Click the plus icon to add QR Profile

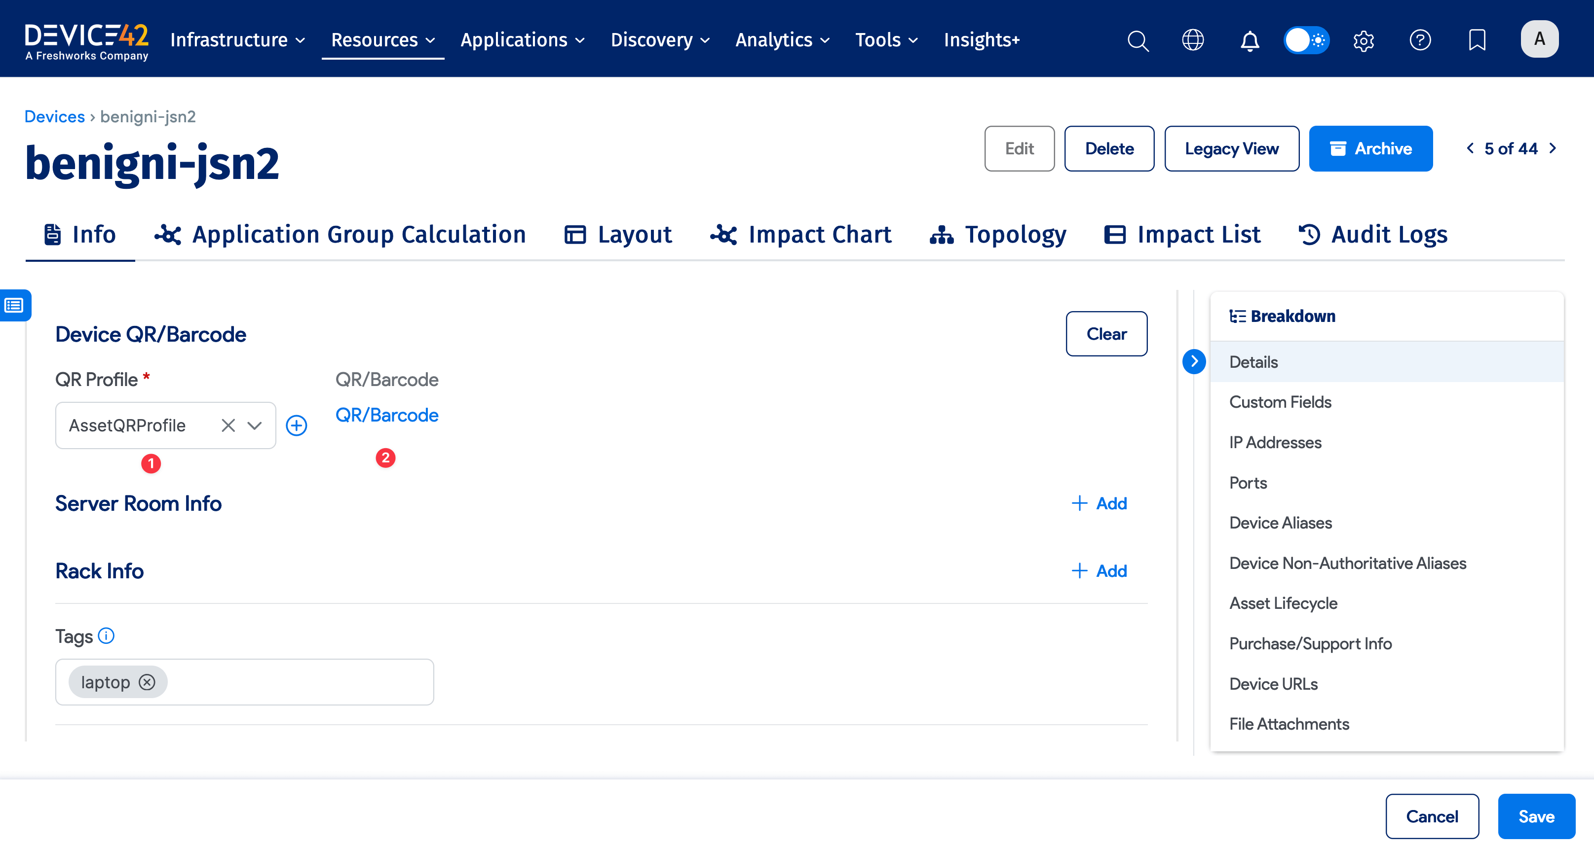click(297, 425)
